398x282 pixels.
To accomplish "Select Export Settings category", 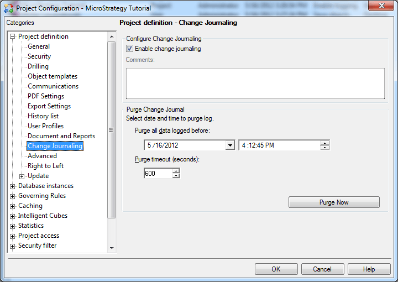I will click(49, 106).
